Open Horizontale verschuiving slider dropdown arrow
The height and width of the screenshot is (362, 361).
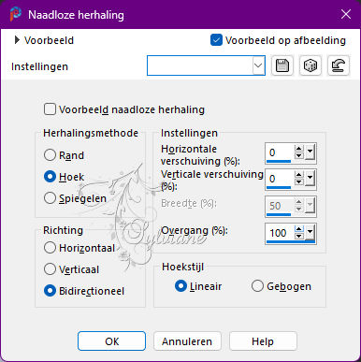pos(310,152)
